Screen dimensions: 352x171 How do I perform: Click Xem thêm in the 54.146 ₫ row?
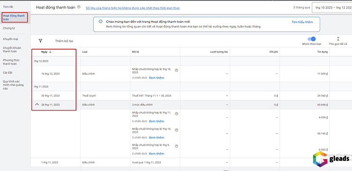click(156, 137)
